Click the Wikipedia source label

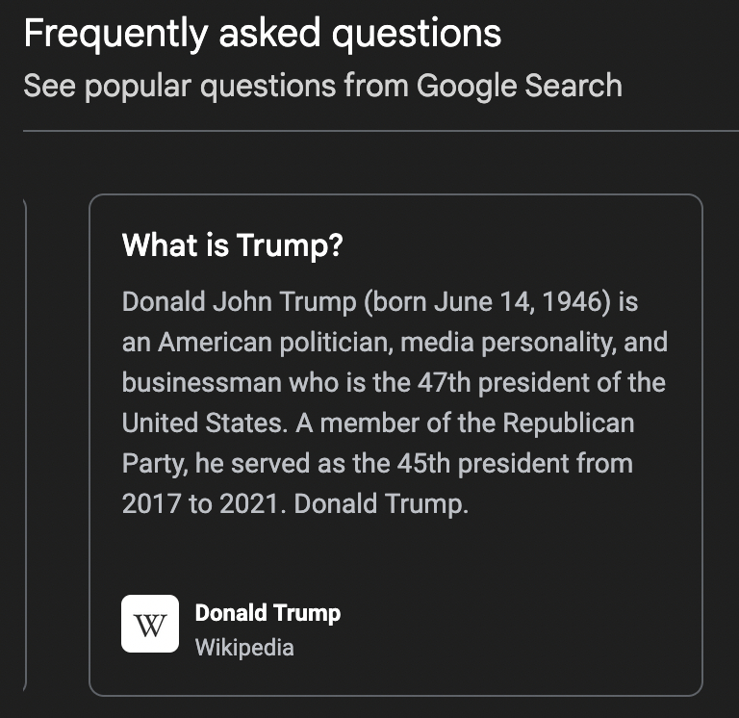point(244,647)
